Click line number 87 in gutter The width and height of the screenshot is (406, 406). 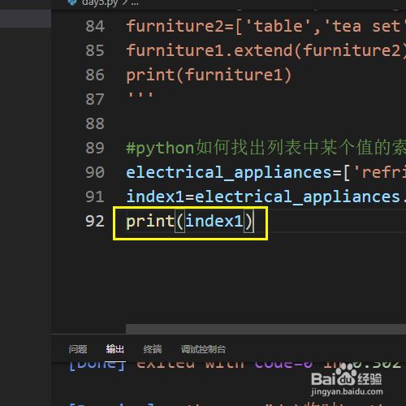pyautogui.click(x=95, y=99)
